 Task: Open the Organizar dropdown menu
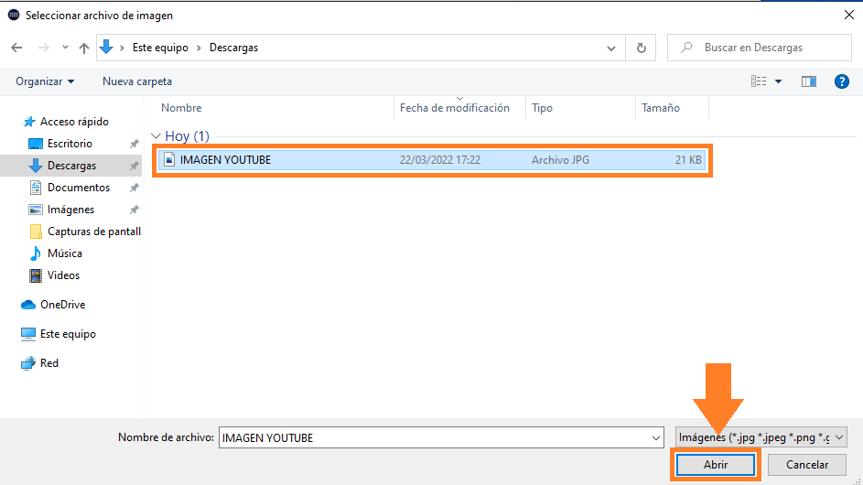45,81
